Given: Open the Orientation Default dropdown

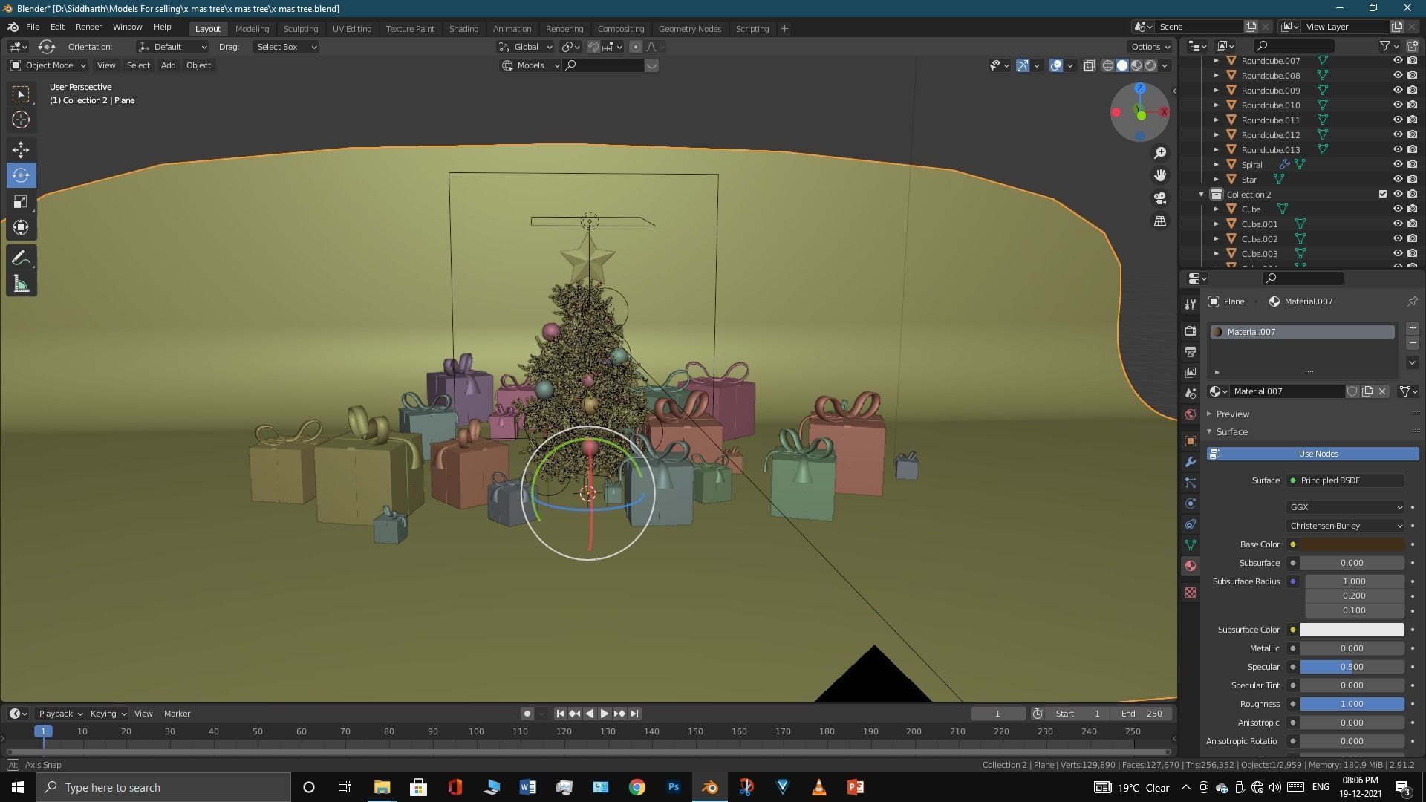Looking at the screenshot, I should (172, 47).
